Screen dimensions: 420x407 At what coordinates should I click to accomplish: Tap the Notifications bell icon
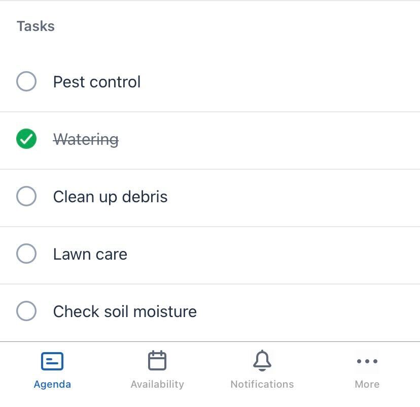(x=262, y=361)
